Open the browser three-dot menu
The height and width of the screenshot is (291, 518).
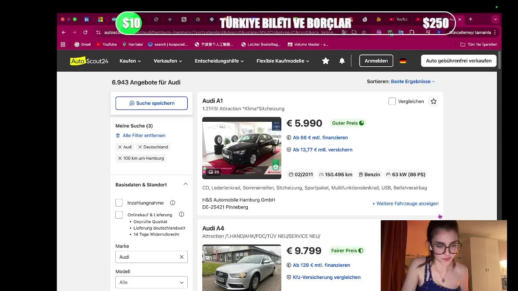[x=495, y=32]
